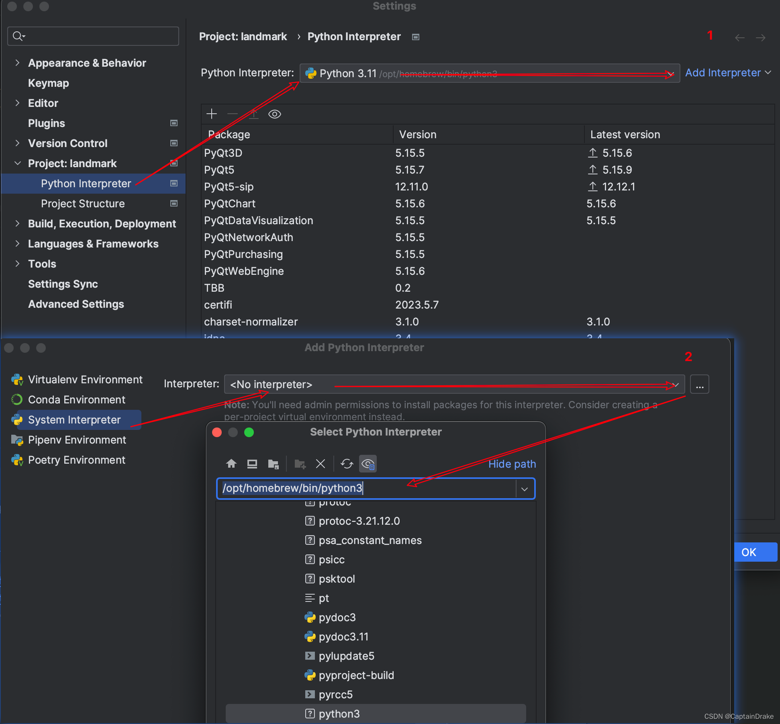Select Project Structure settings page

[x=83, y=204]
